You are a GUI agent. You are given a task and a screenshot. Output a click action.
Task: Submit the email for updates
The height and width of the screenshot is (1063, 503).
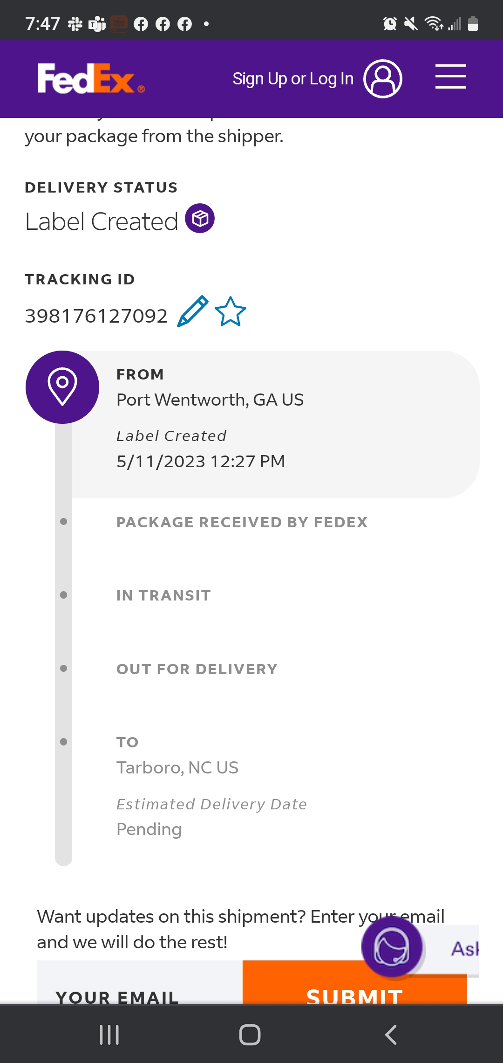[354, 982]
